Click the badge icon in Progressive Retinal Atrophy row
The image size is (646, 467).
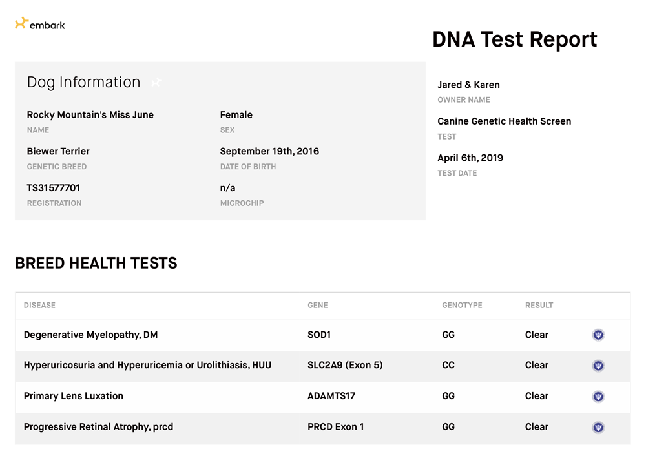tap(598, 427)
